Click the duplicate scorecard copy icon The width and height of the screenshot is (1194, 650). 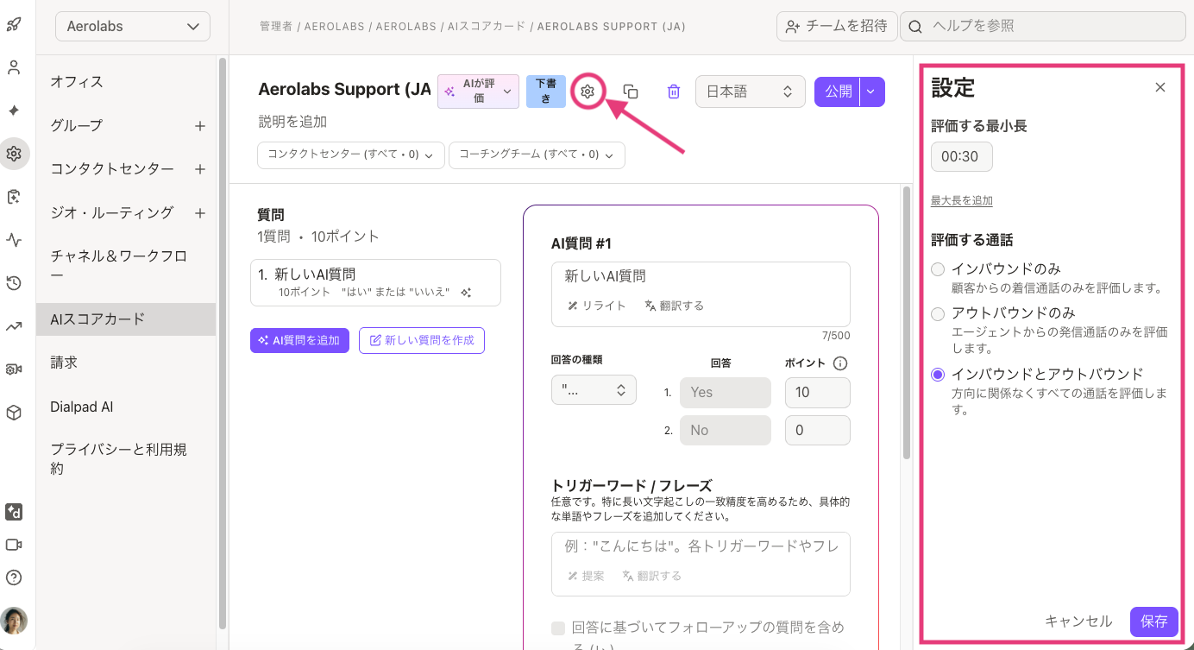coord(631,92)
